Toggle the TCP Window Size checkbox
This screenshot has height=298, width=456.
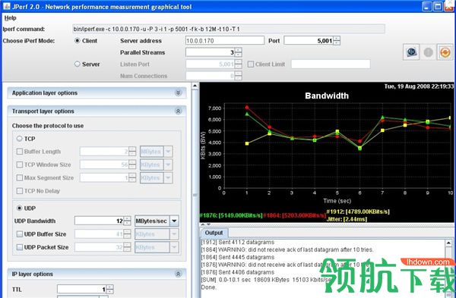pos(20,165)
